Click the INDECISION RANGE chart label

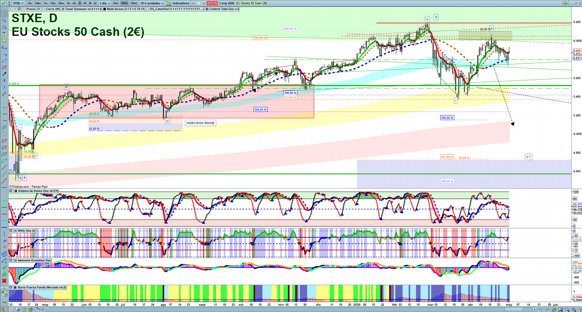point(200,123)
